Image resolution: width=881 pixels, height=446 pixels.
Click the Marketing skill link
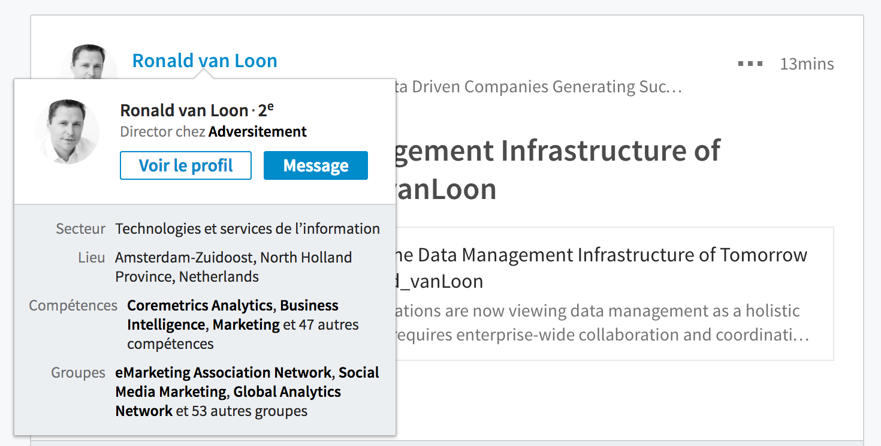click(246, 324)
